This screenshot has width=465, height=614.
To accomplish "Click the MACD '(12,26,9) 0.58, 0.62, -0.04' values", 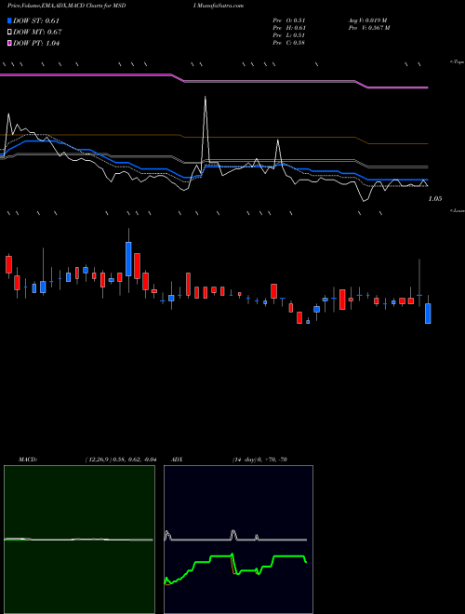I will pyautogui.click(x=121, y=460).
